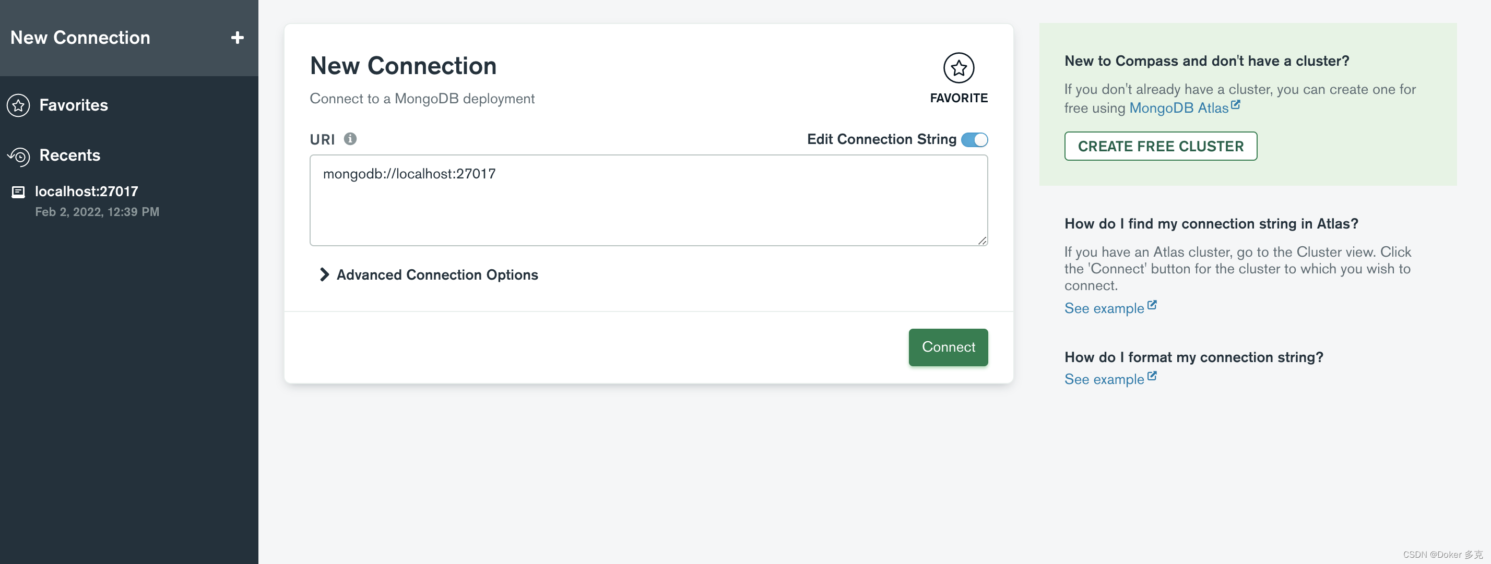This screenshot has width=1491, height=564.
Task: Click the Connect button
Action: (948, 347)
